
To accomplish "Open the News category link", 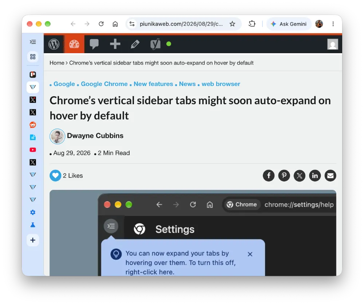I will point(187,84).
